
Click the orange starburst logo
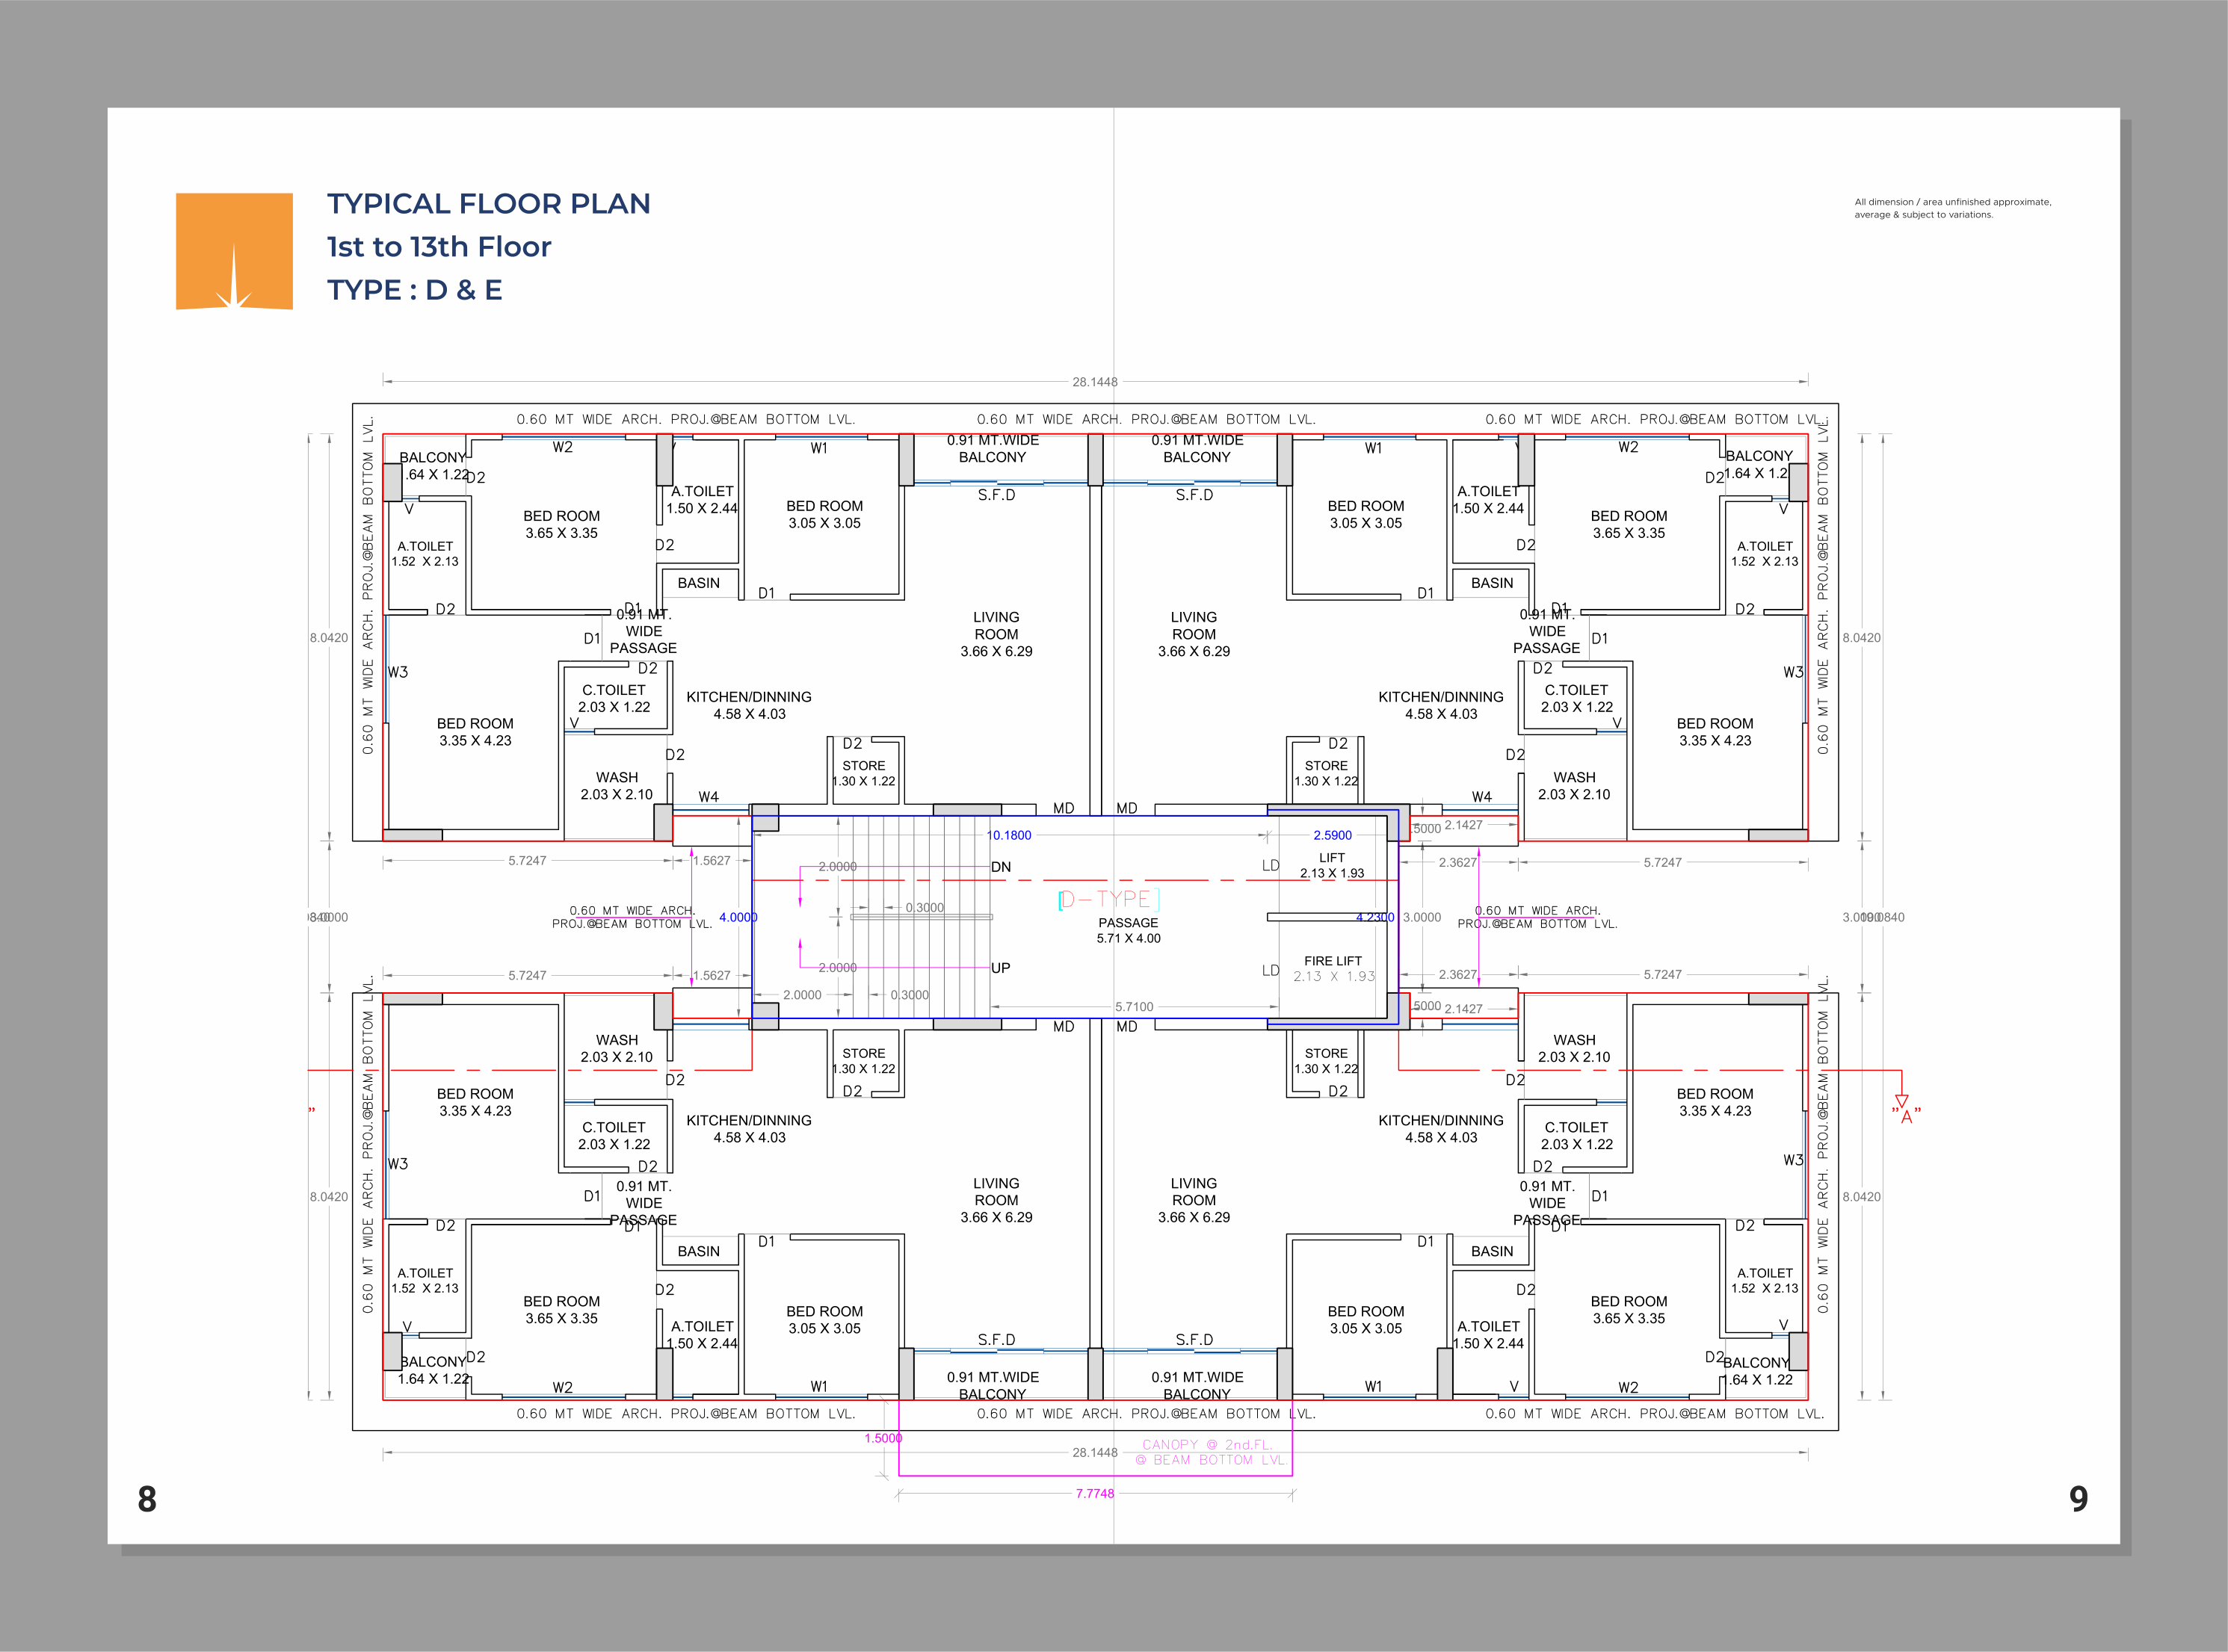coord(234,251)
